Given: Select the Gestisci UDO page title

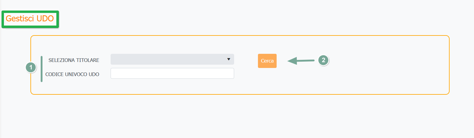Looking at the screenshot, I should point(30,19).
